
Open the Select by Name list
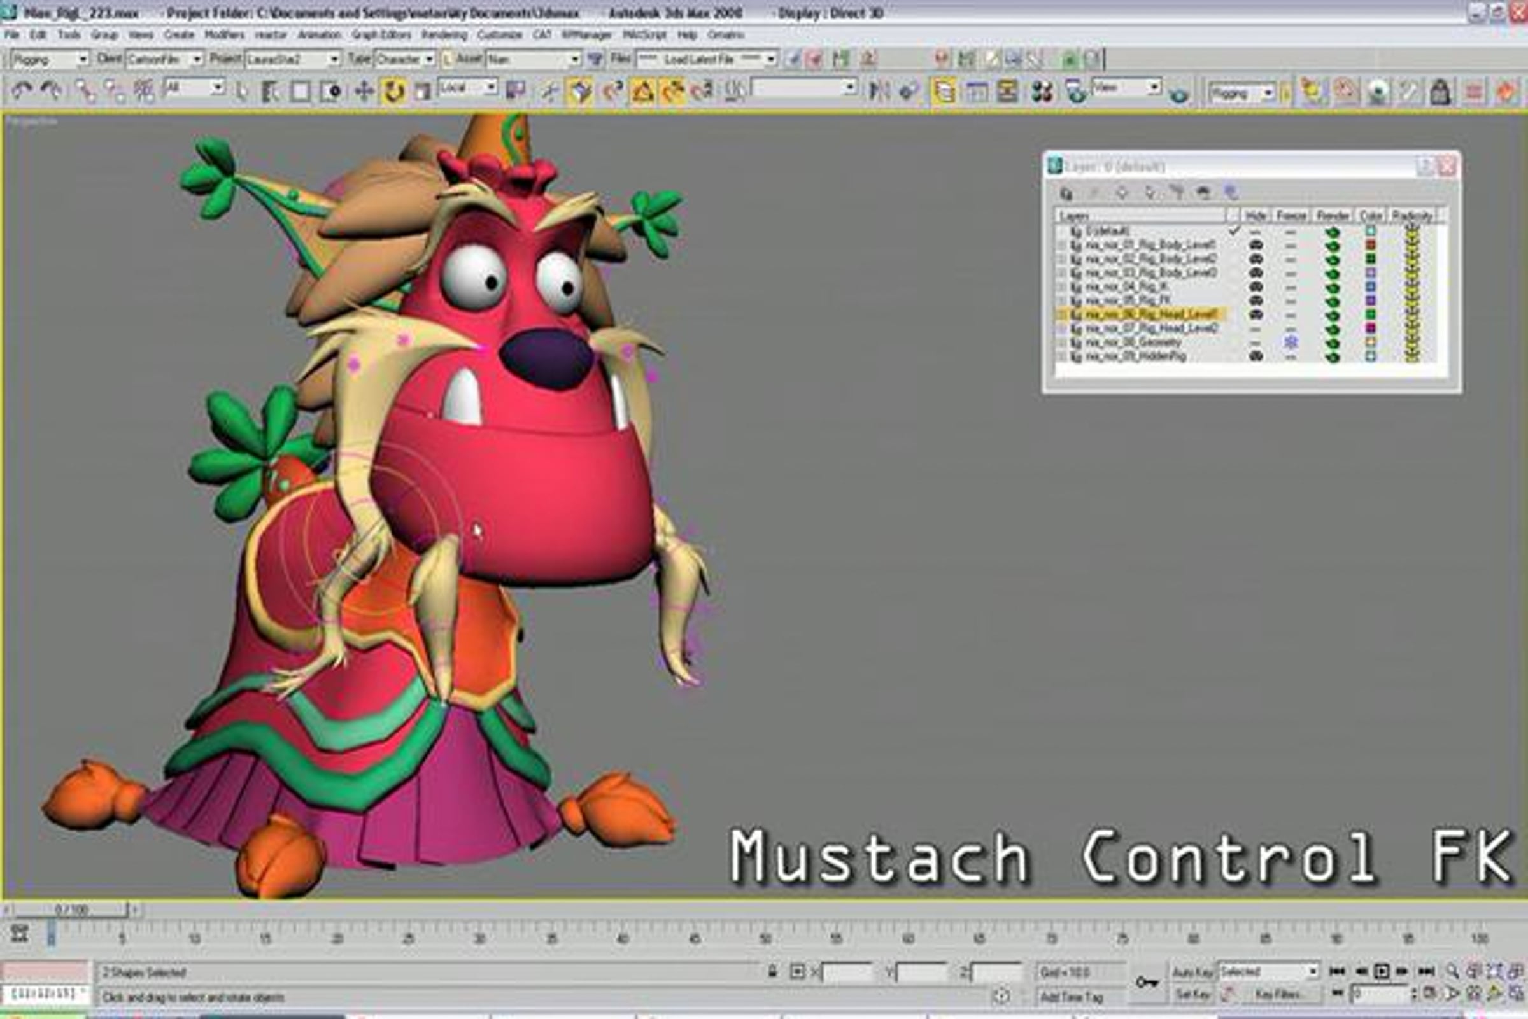(x=271, y=91)
